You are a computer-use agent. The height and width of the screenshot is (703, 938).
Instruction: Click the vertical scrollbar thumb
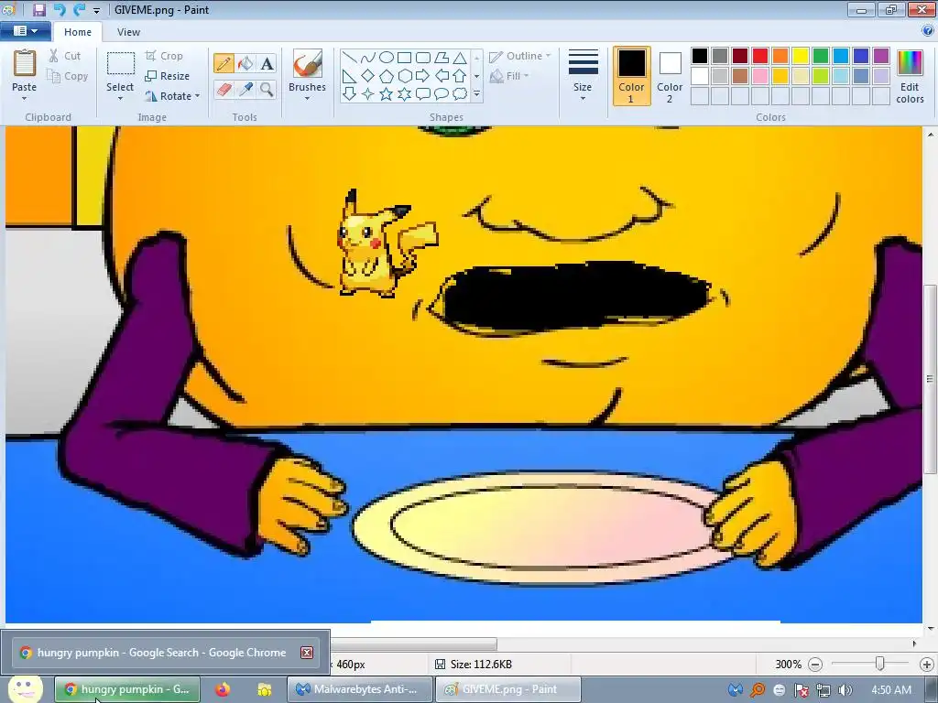[930, 380]
